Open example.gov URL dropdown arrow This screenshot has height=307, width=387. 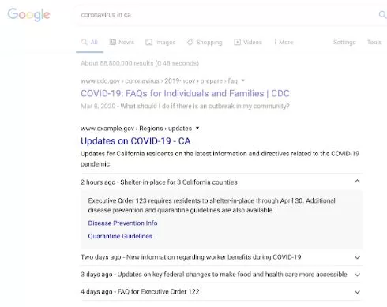pos(197,129)
